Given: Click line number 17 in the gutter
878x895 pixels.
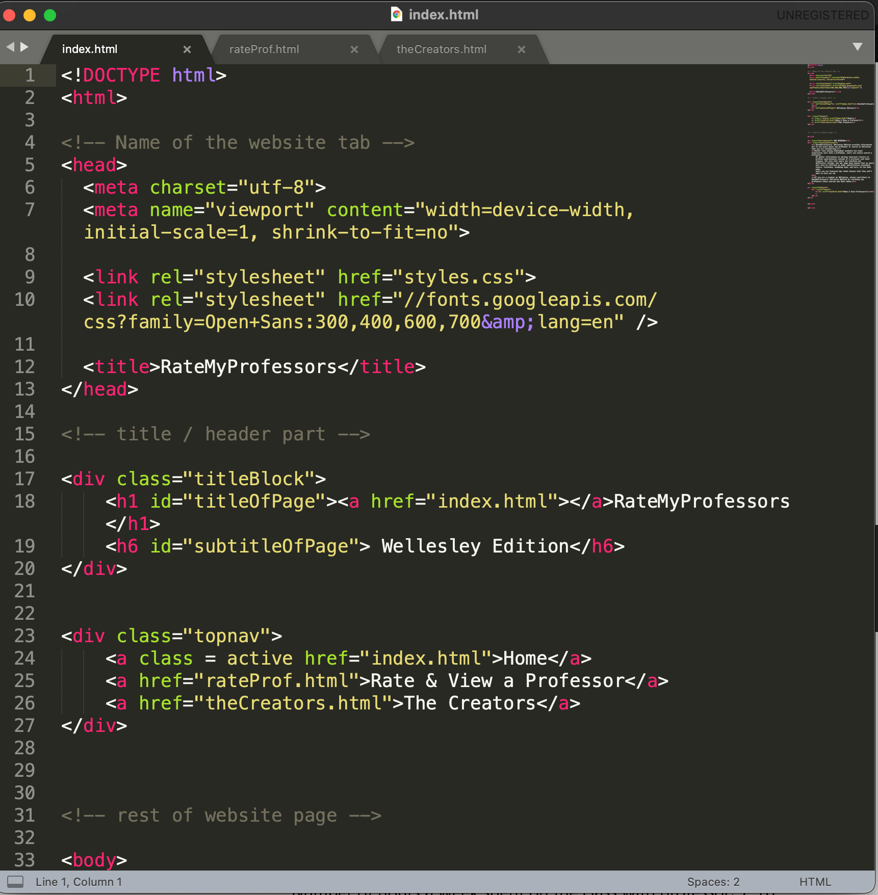Looking at the screenshot, I should (24, 479).
